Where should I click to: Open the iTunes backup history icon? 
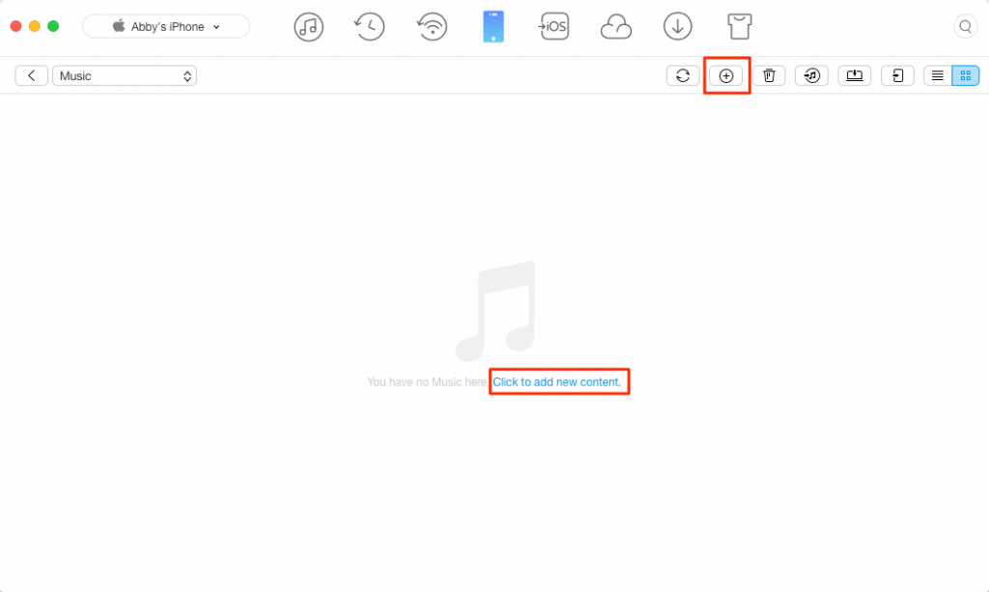370,26
